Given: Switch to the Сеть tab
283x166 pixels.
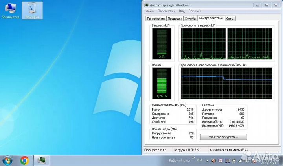Looking at the screenshot, I should 230,19.
